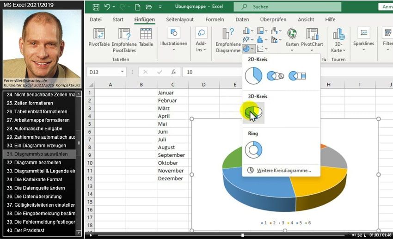393x240 pixels.
Task: Open the Name Box dropdown arrow
Action: tap(123, 72)
